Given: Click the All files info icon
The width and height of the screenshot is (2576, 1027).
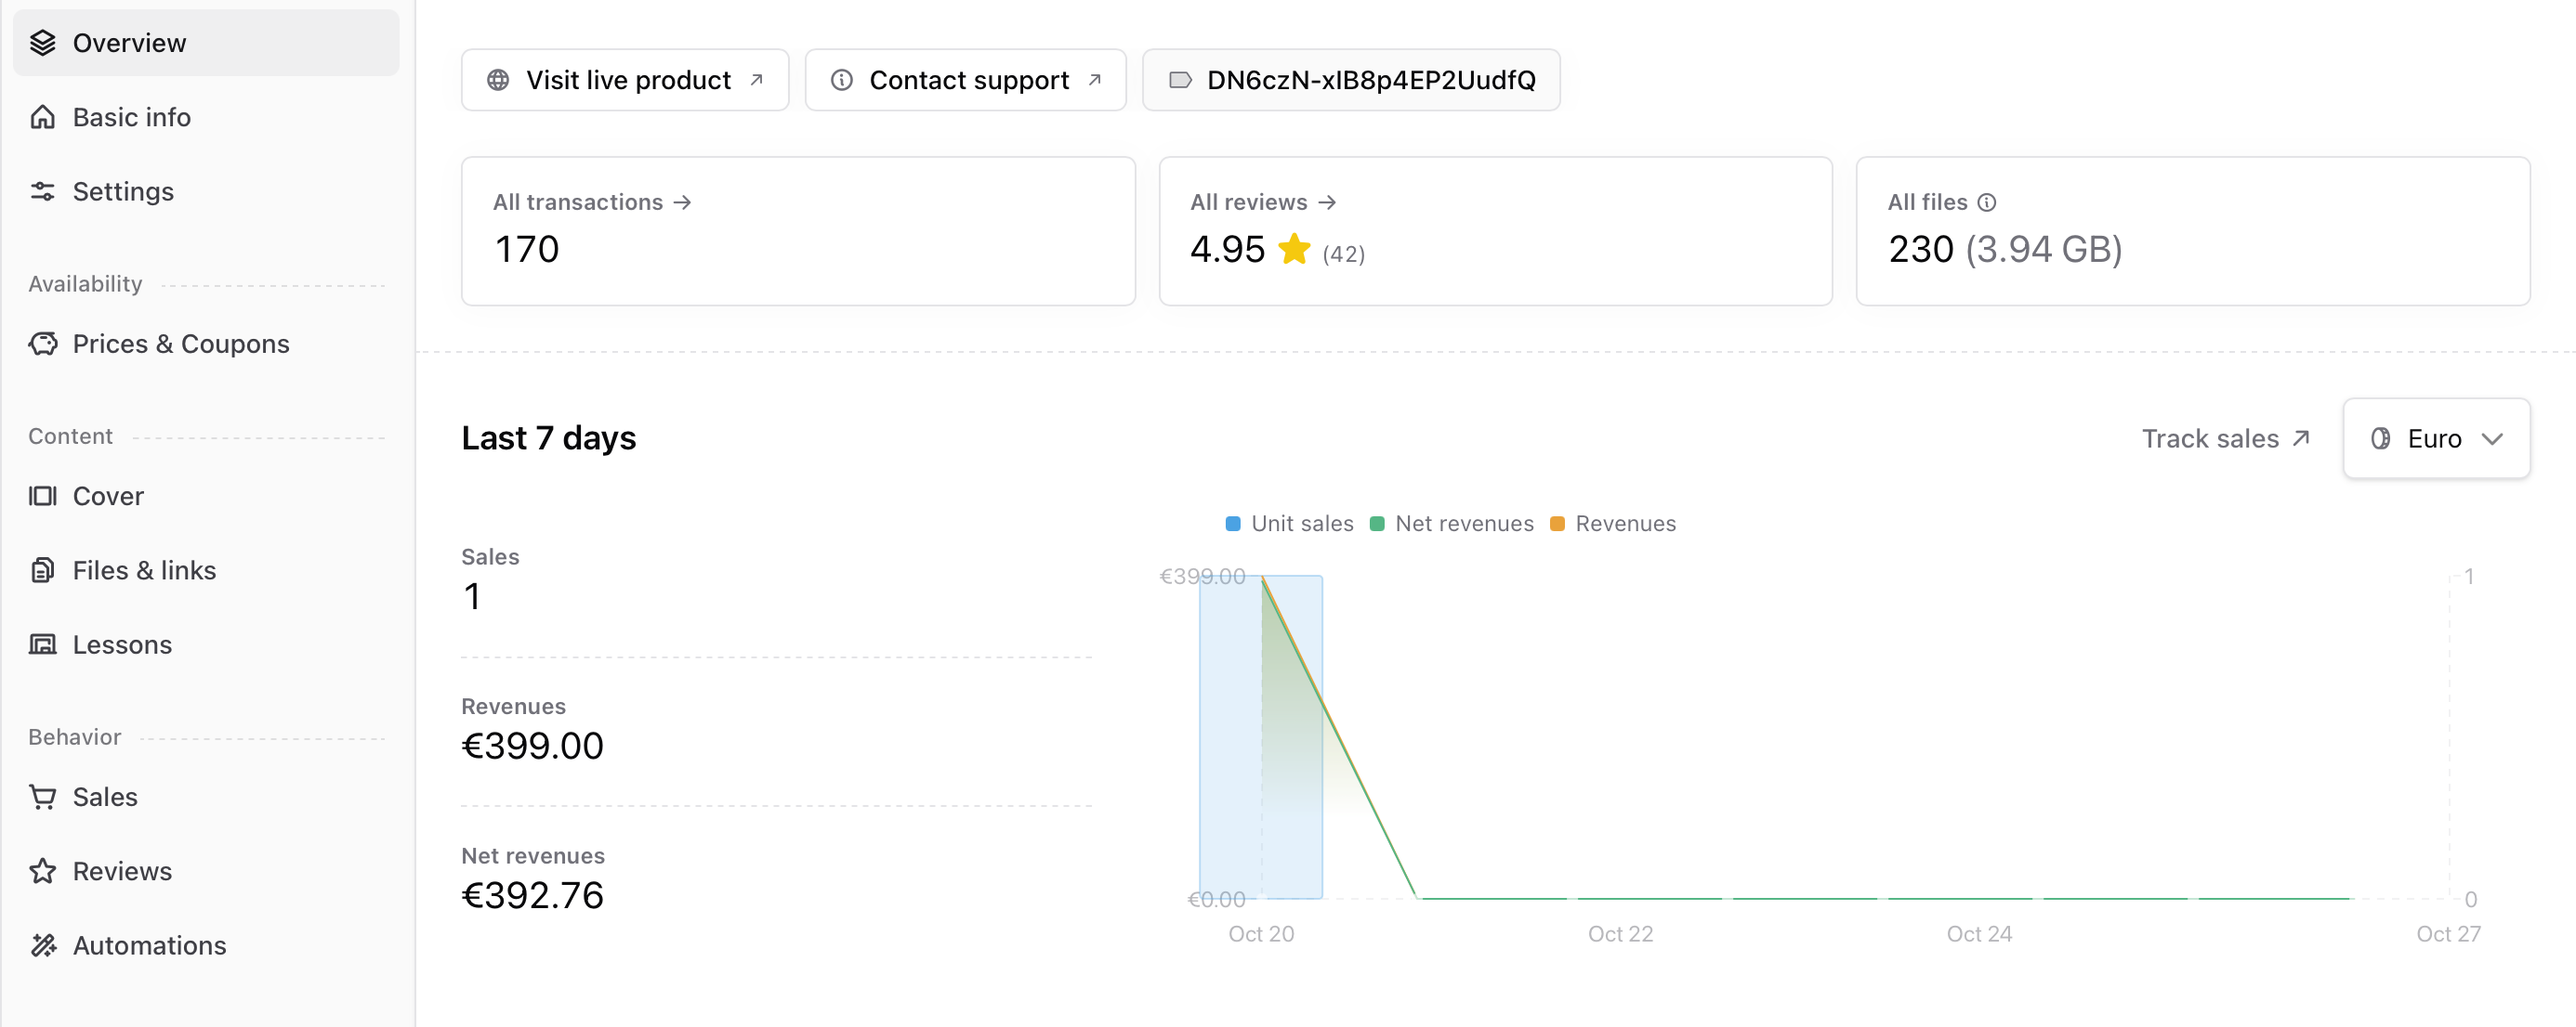Looking at the screenshot, I should click(x=1986, y=201).
